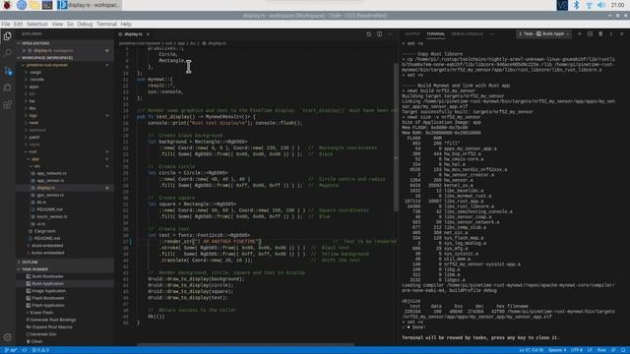Click the git branch indicator in status bar
The height and width of the screenshot is (354, 630).
tap(11, 350)
